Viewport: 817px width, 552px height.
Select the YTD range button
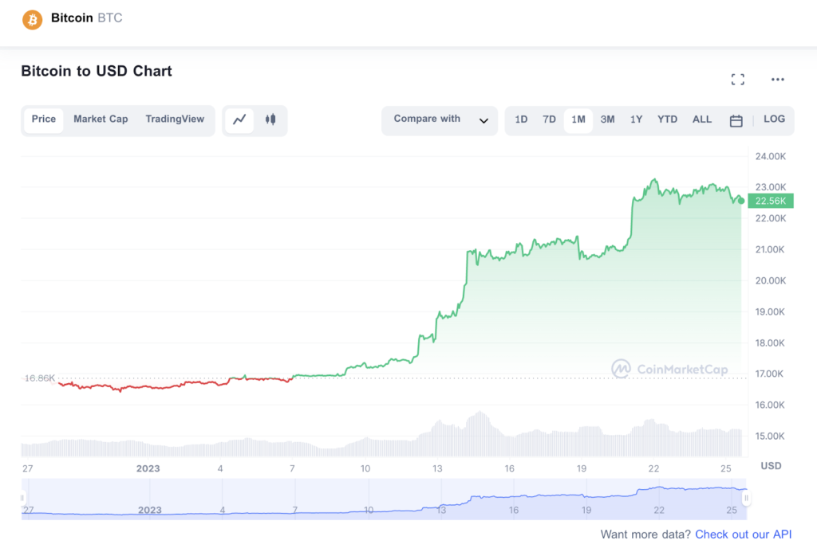coord(667,119)
